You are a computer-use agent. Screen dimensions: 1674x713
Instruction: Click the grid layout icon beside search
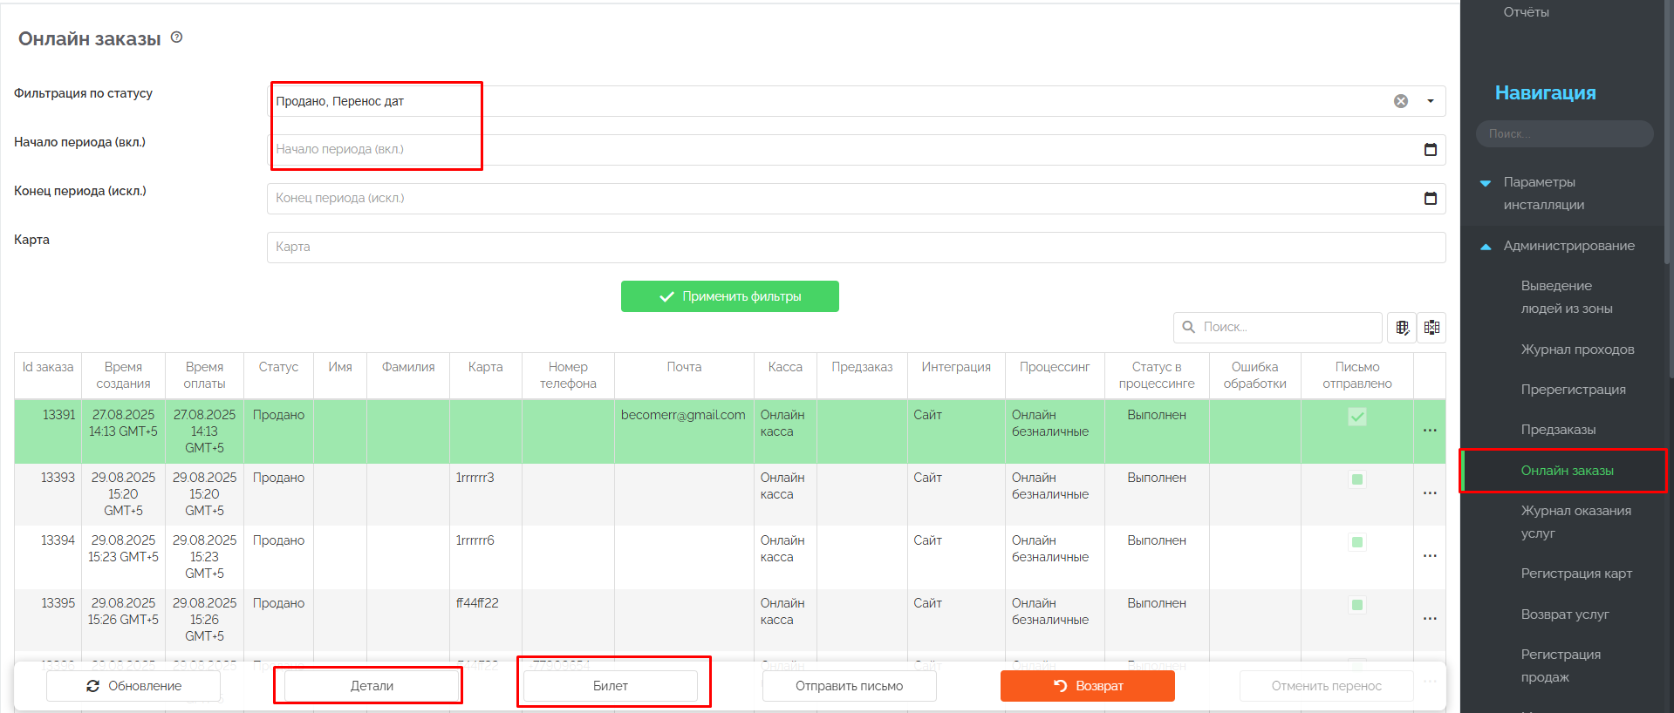1431,328
